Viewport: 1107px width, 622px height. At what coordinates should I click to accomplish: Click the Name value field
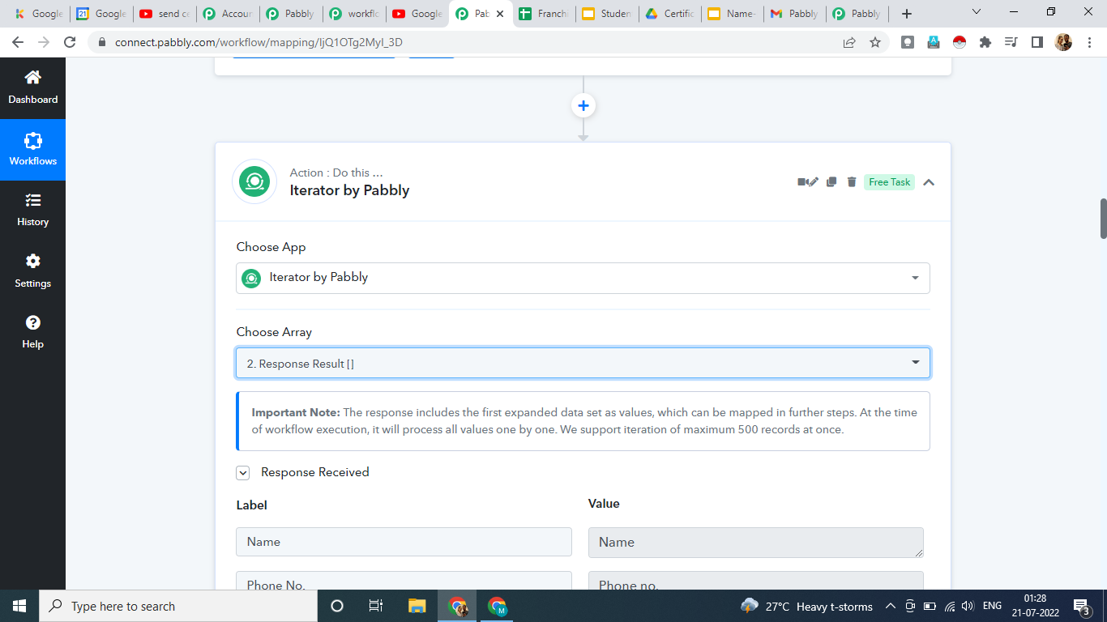[x=756, y=543]
